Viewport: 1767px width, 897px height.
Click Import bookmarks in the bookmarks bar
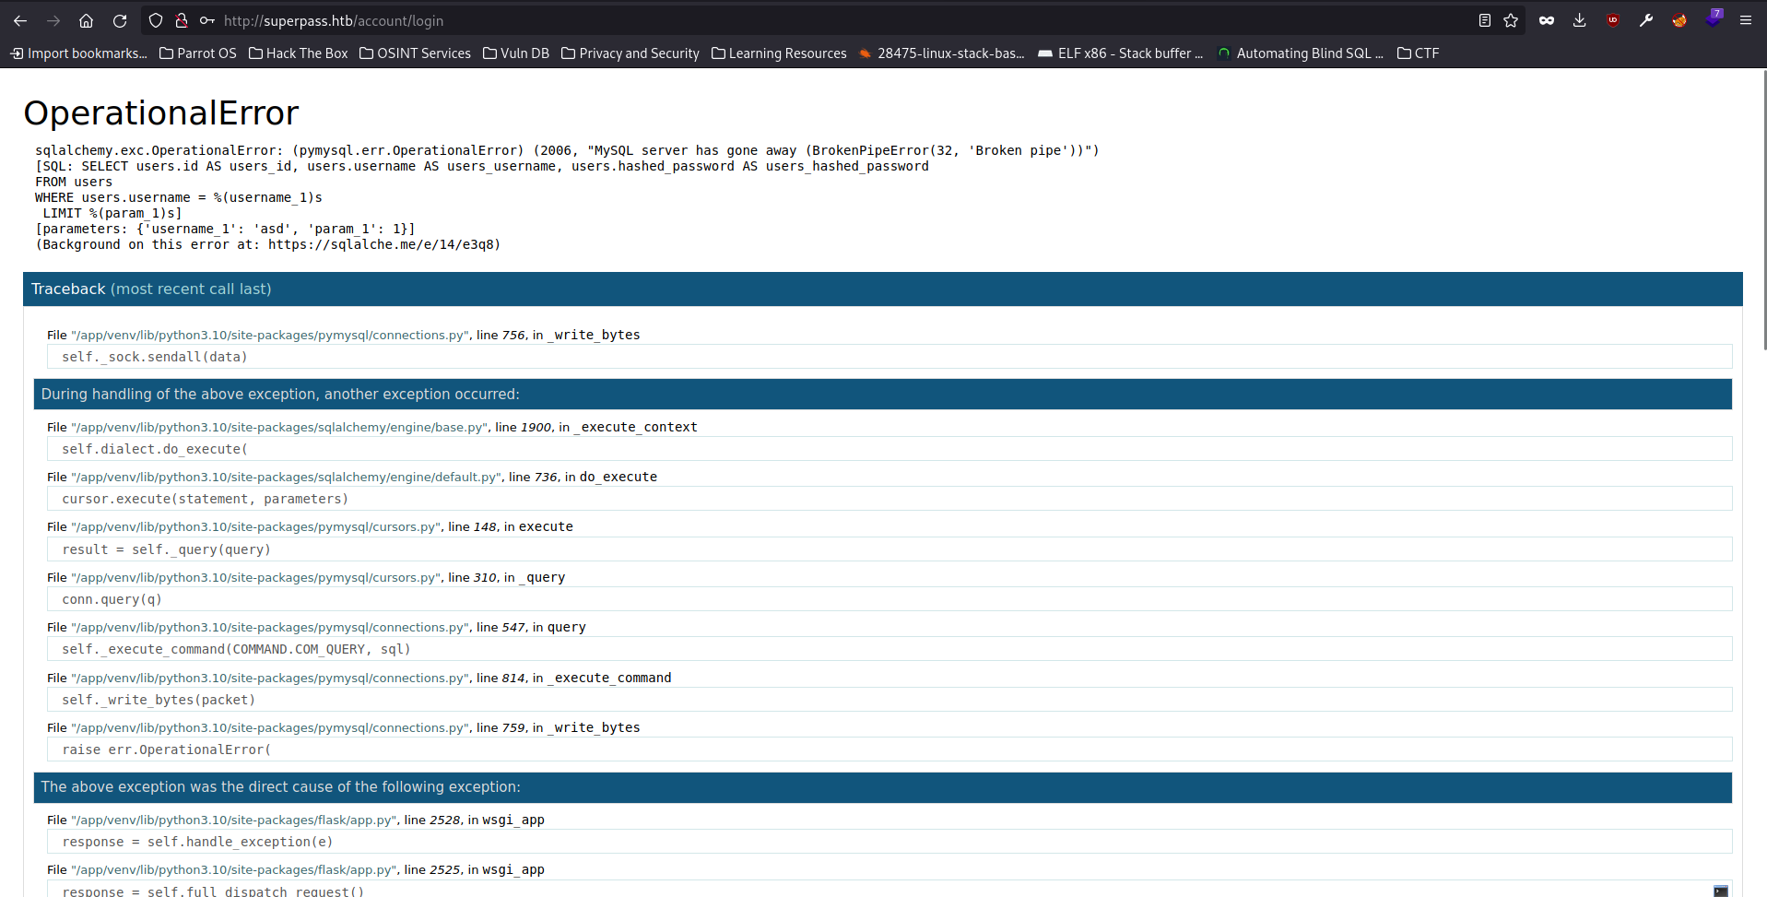pos(78,53)
